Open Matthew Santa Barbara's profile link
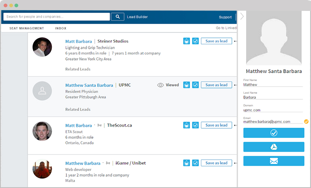Viewport: 311px width, 188px height. pyautogui.click(x=89, y=85)
